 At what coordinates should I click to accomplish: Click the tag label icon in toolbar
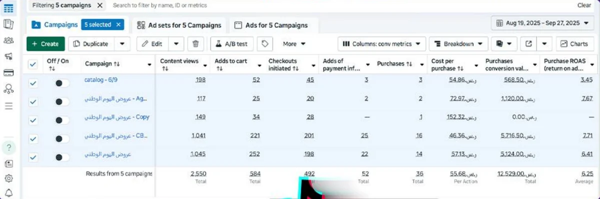click(265, 44)
